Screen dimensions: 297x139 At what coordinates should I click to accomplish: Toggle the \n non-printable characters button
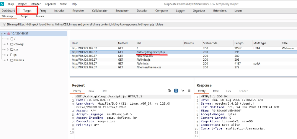point(183,91)
